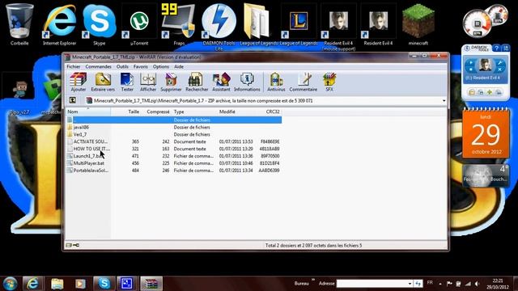Viewport: 518px width, 291px height.
Task: Click the Informations toolbar icon
Action: (247, 82)
